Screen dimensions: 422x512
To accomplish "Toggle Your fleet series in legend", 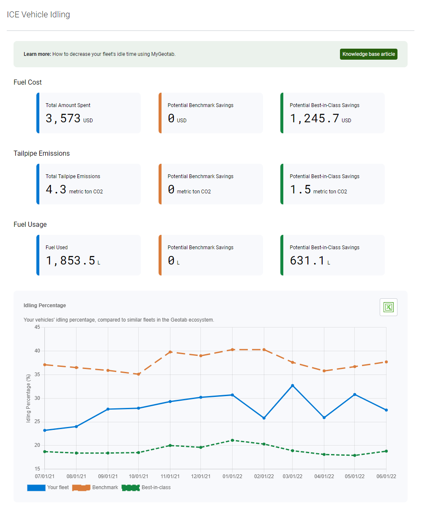I will point(58,487).
